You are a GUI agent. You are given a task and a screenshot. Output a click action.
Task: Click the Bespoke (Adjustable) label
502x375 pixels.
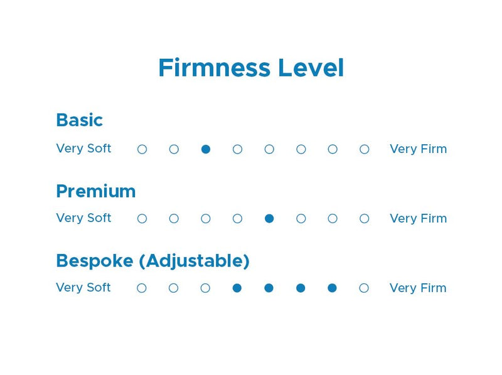pos(152,261)
